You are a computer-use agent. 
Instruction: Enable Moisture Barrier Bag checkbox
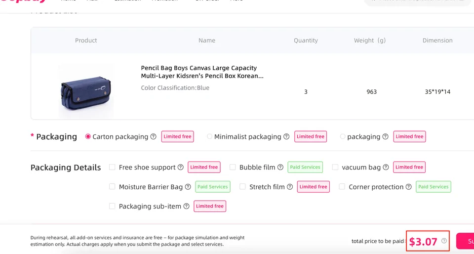pos(112,187)
